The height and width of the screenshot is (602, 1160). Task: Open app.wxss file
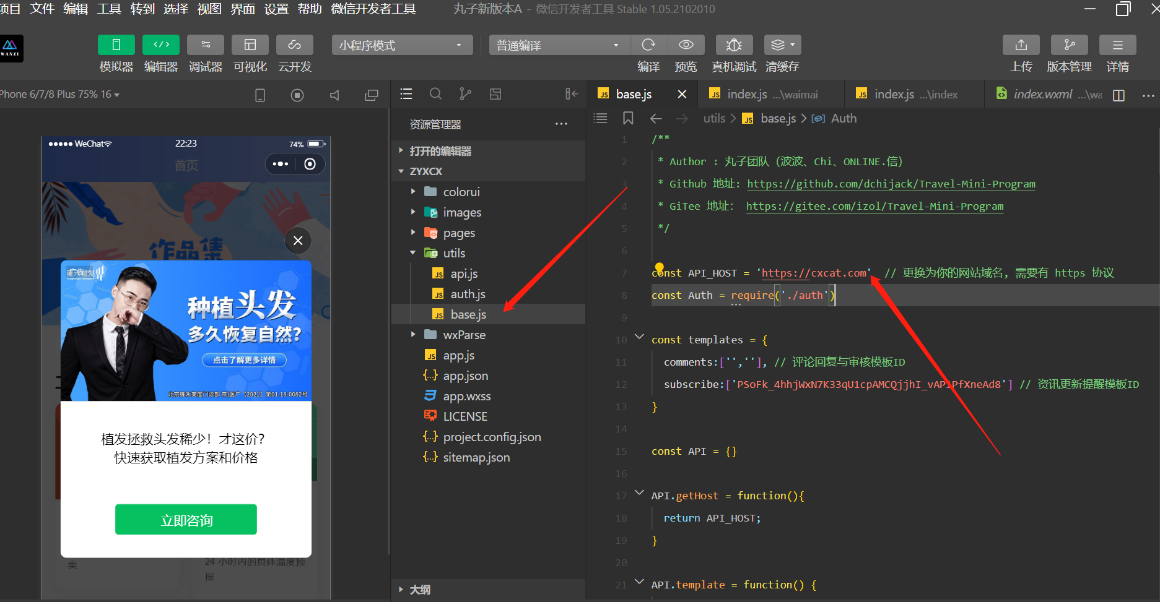coord(488,396)
